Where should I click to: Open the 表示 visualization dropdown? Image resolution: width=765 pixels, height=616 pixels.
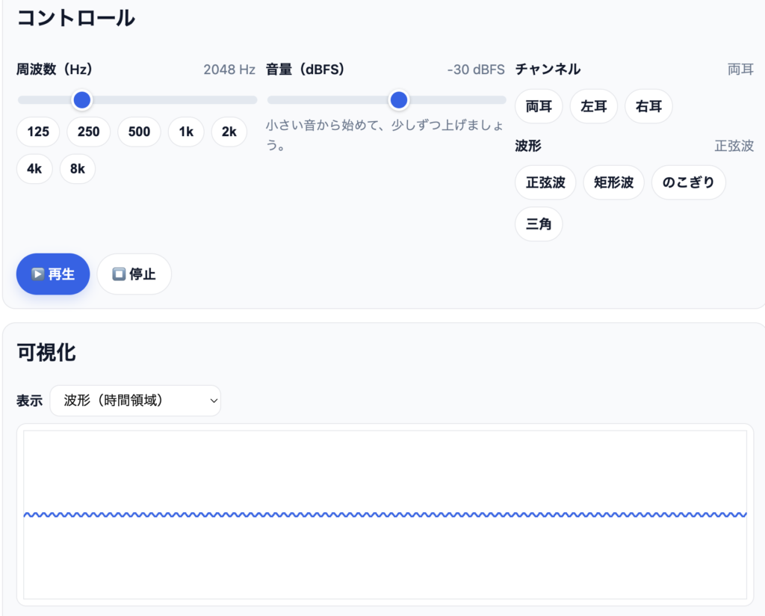[135, 401]
